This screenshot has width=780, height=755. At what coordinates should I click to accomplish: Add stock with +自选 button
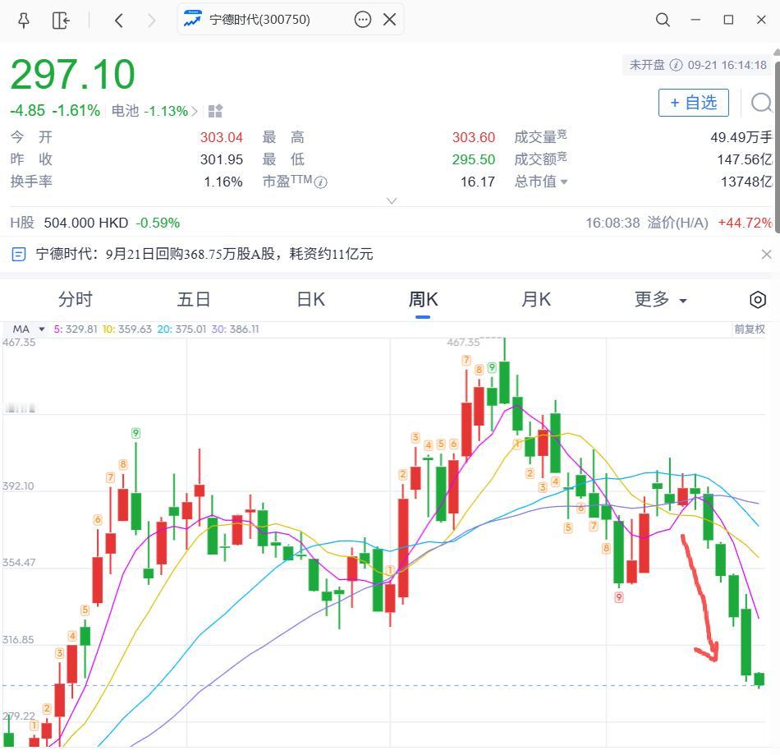(x=694, y=103)
